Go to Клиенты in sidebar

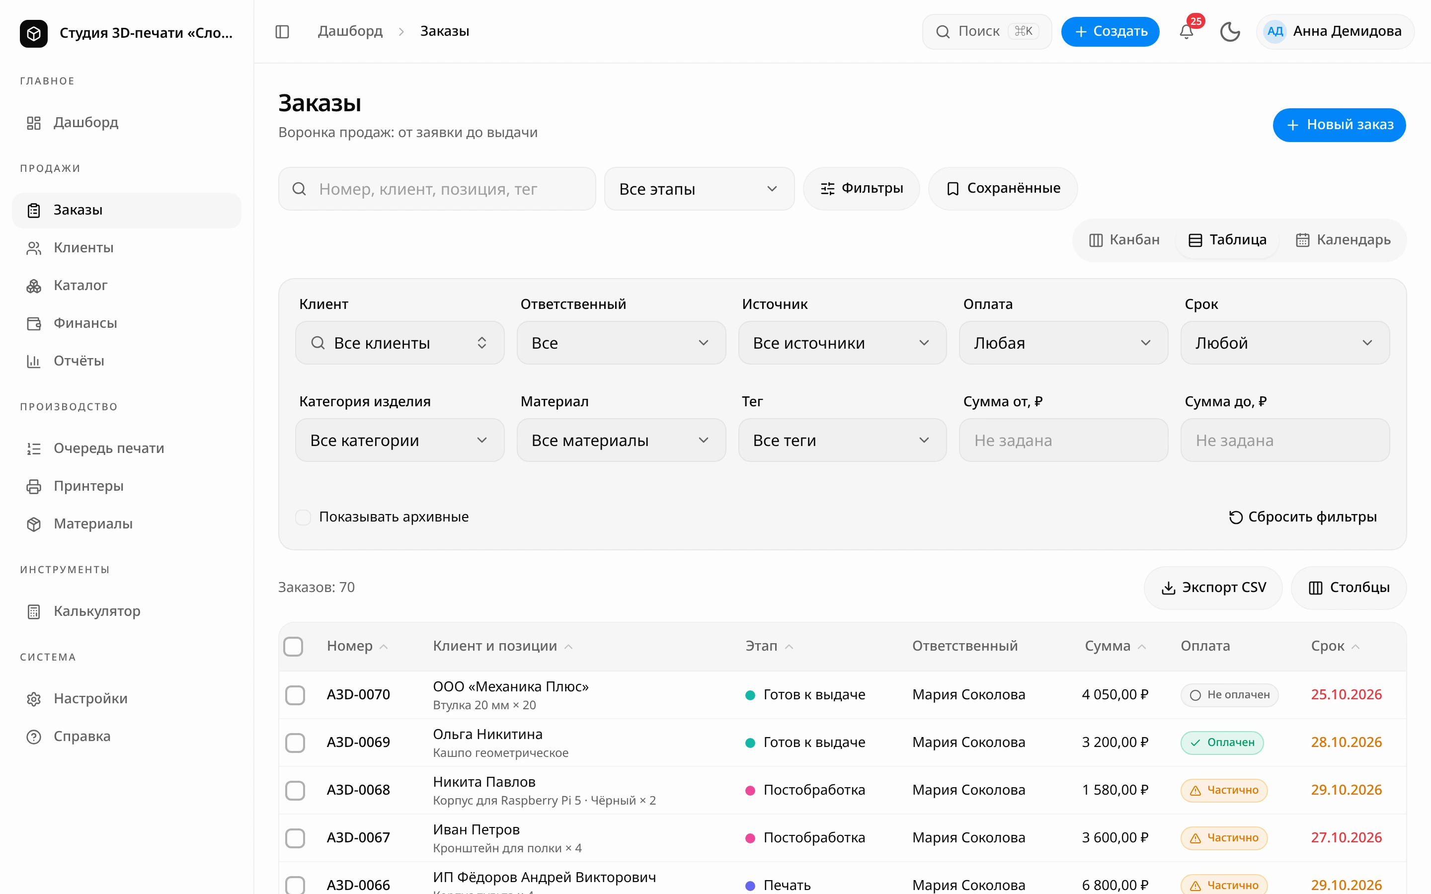(x=127, y=248)
